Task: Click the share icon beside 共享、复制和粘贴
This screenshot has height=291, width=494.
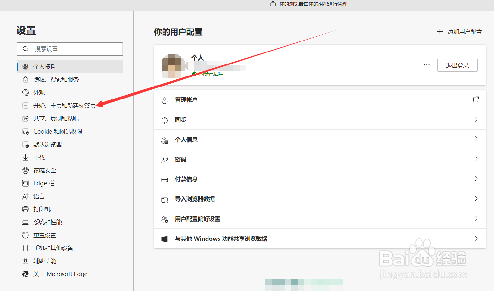Action: [x=25, y=118]
